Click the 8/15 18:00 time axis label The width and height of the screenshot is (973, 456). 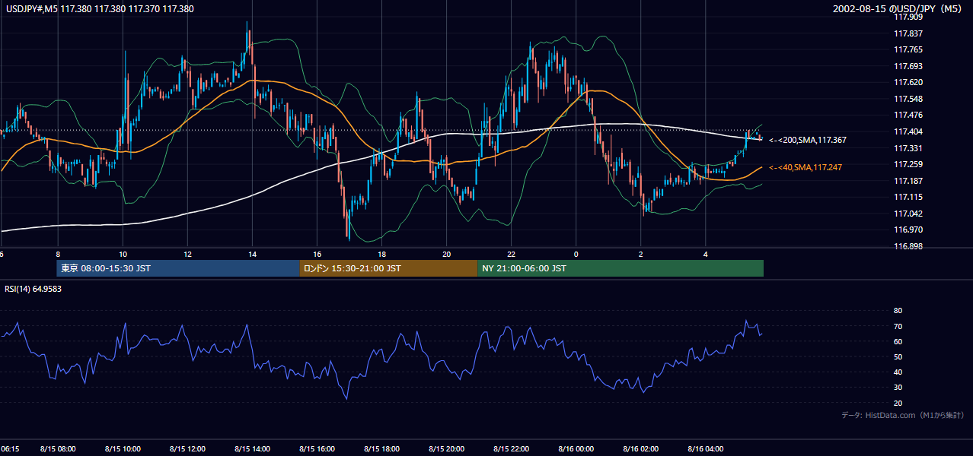(381, 449)
